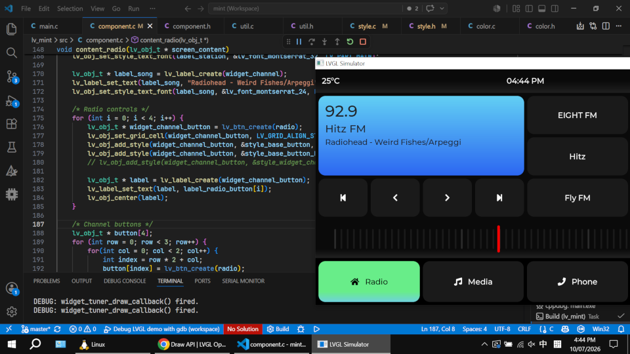This screenshot has width=630, height=354.
Task: Click the Fly FM channel button
Action: pos(577,198)
